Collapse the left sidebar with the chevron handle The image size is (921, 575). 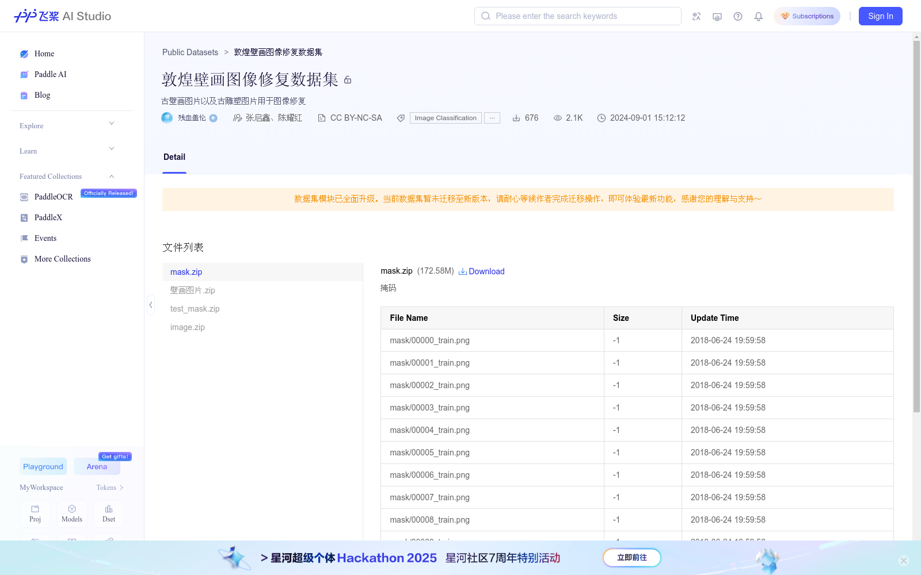pyautogui.click(x=151, y=305)
